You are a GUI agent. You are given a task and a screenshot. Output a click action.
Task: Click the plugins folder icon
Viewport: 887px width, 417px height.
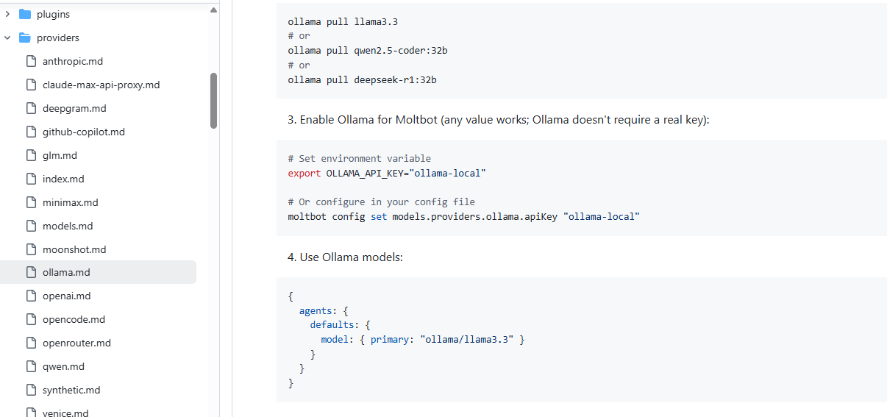tap(25, 14)
